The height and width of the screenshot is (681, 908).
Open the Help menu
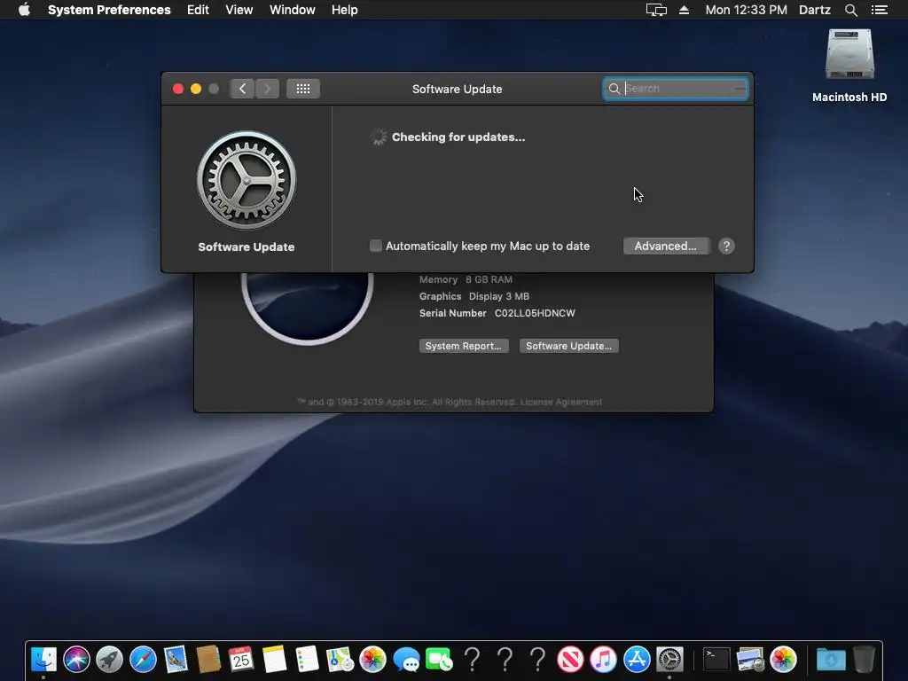tap(345, 10)
